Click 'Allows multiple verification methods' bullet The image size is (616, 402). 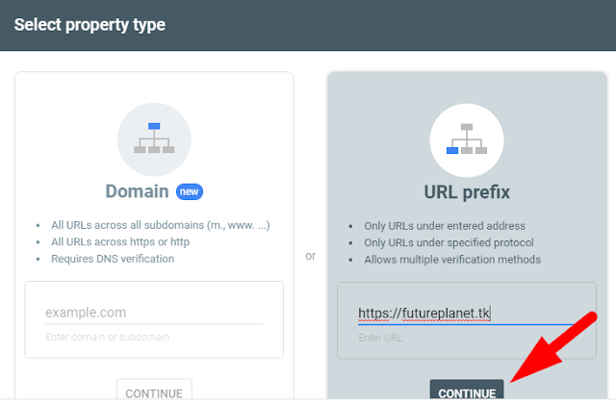[x=452, y=260]
